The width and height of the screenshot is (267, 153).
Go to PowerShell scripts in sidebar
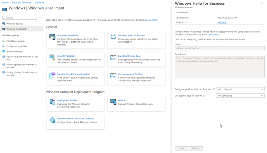click(x=15, y=51)
